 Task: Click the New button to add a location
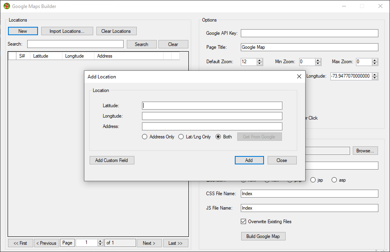click(22, 31)
